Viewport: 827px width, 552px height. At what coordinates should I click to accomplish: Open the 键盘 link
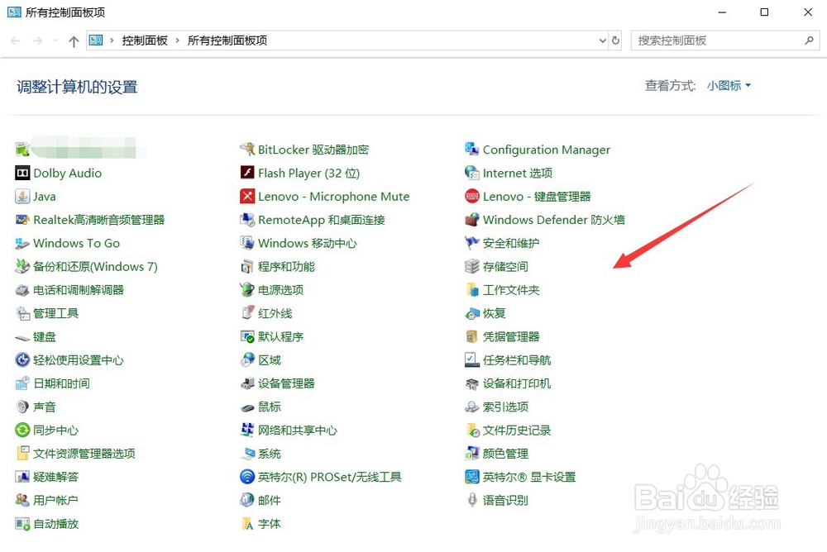pyautogui.click(x=45, y=336)
